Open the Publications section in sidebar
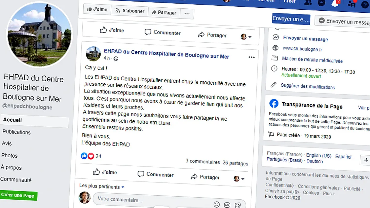 click(x=16, y=132)
